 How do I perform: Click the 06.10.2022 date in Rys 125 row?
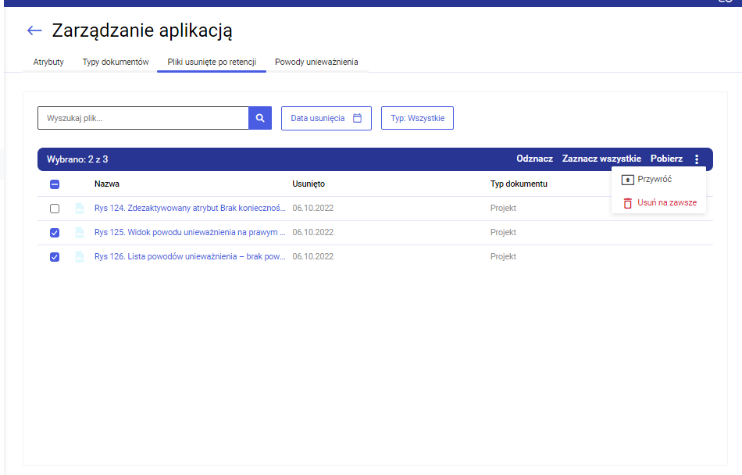312,232
